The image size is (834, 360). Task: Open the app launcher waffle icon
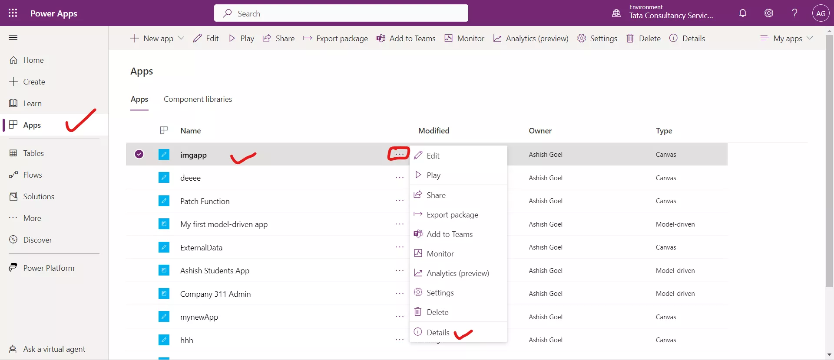13,13
